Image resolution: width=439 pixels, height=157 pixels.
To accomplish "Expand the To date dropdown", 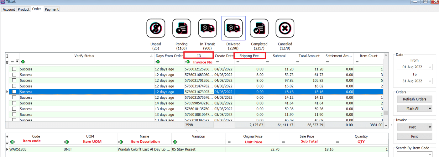I will (429, 81).
